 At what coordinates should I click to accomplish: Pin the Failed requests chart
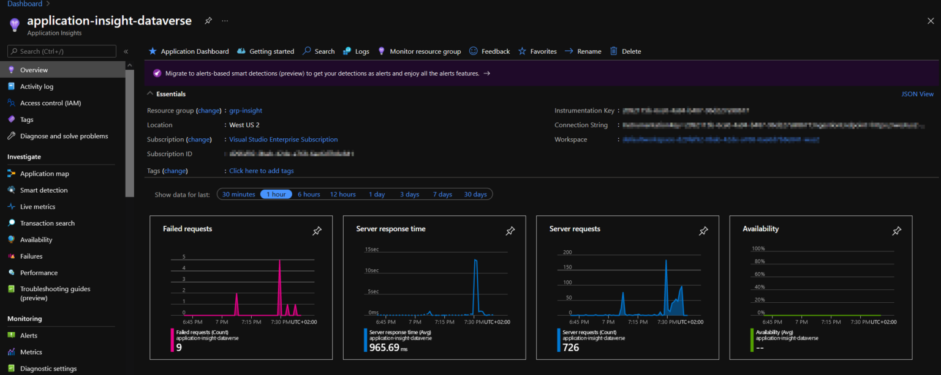point(317,231)
